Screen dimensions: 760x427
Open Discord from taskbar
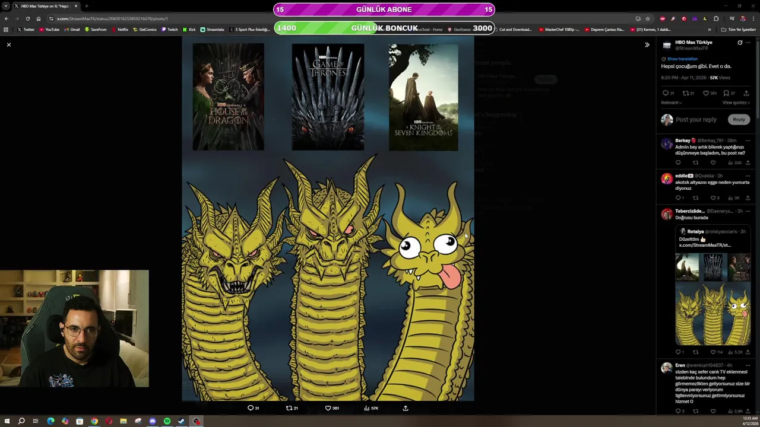click(x=153, y=421)
